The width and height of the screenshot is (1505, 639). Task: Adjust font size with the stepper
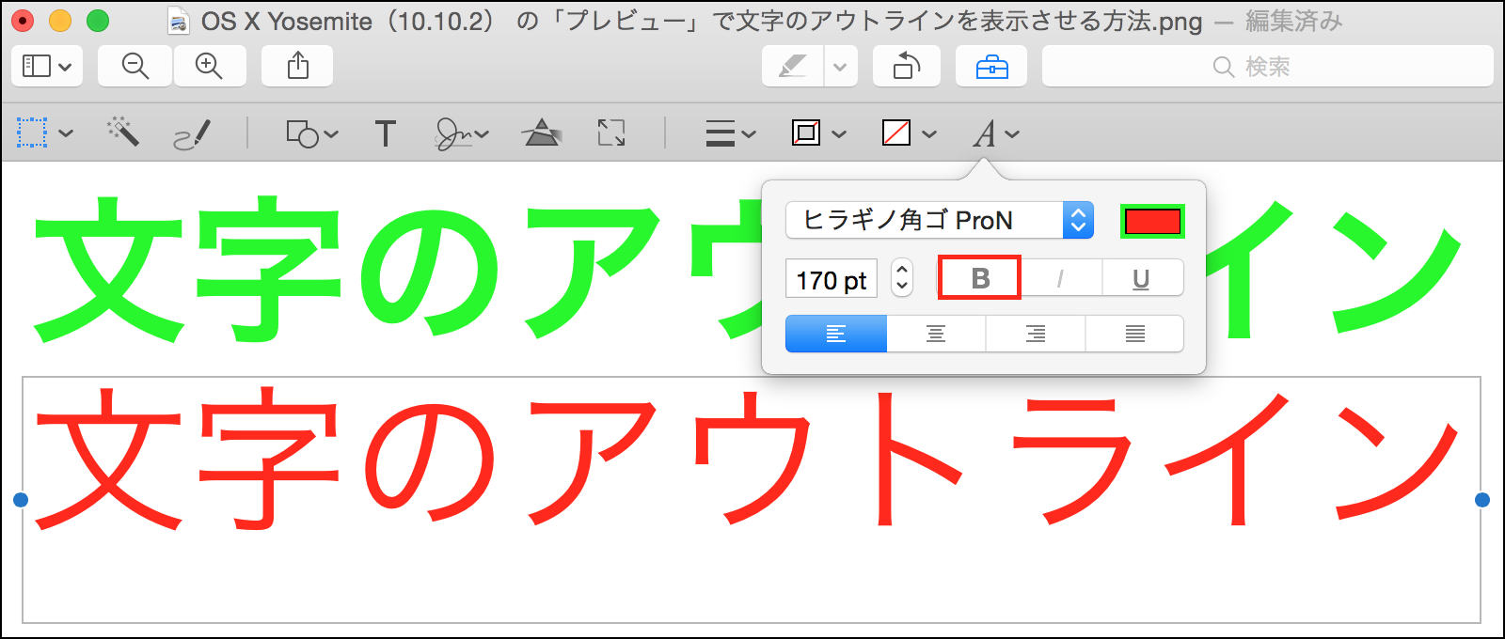tap(902, 278)
